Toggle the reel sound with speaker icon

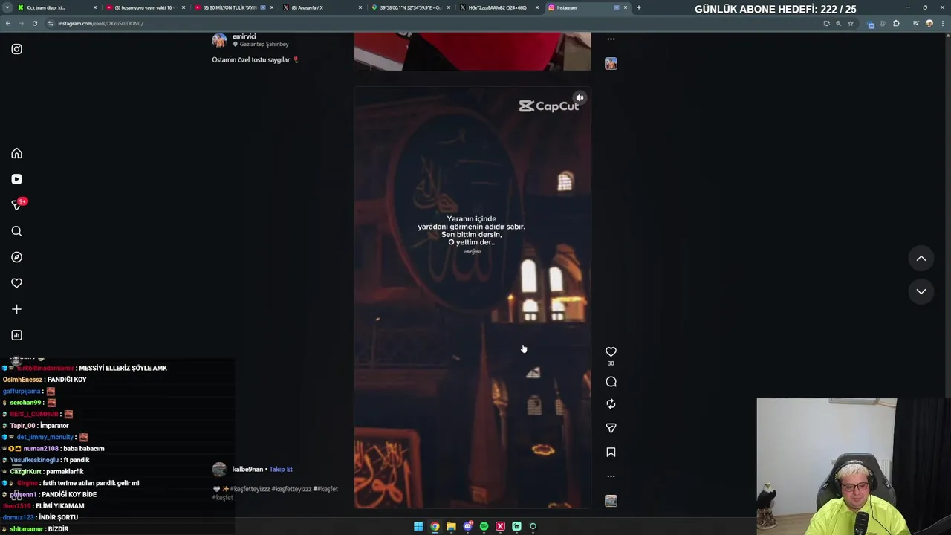[x=580, y=98]
